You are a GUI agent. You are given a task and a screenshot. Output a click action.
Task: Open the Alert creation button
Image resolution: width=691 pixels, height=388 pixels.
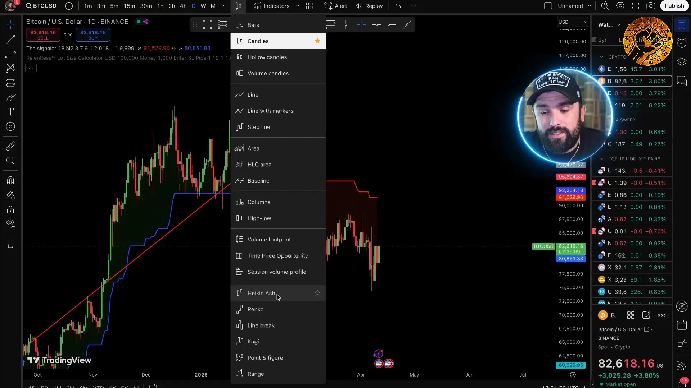(335, 6)
